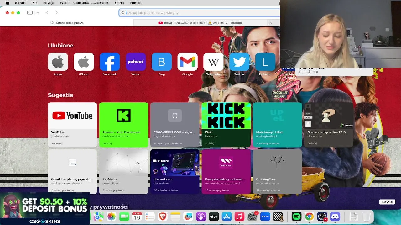This screenshot has height=225, width=401.
Task: Open Reminders from the dock
Action: 150,217
